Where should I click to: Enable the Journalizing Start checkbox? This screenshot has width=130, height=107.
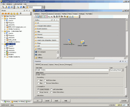pos(38,80)
